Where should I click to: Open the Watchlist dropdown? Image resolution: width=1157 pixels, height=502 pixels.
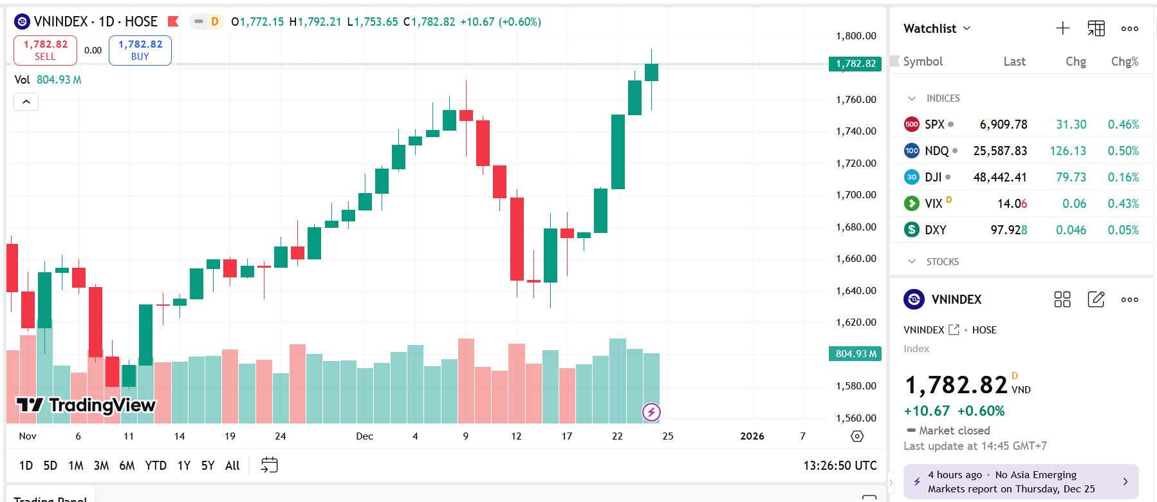click(x=937, y=28)
